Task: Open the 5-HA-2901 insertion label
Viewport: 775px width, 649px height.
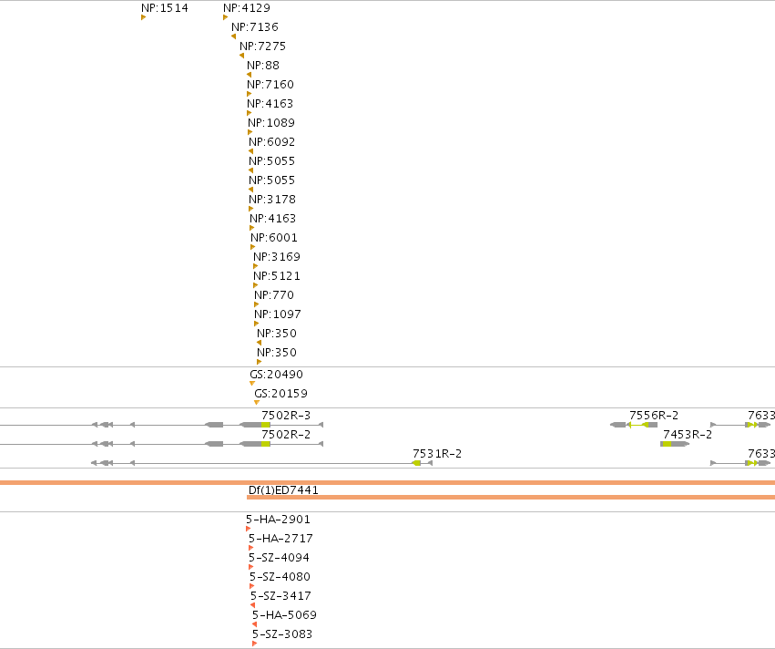Action: (x=279, y=520)
